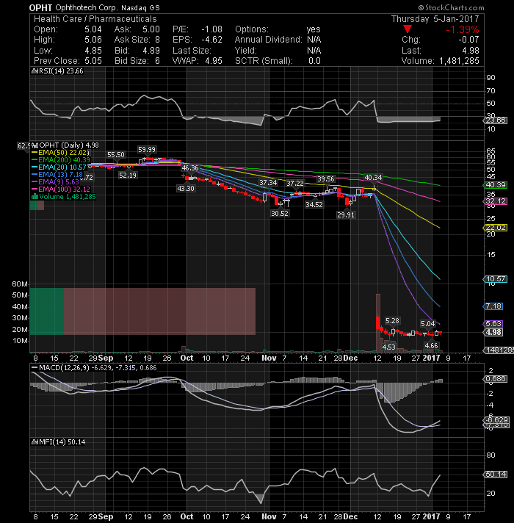Click the tall December volume spike bar
This screenshot has width=514, height=523.
click(x=378, y=323)
